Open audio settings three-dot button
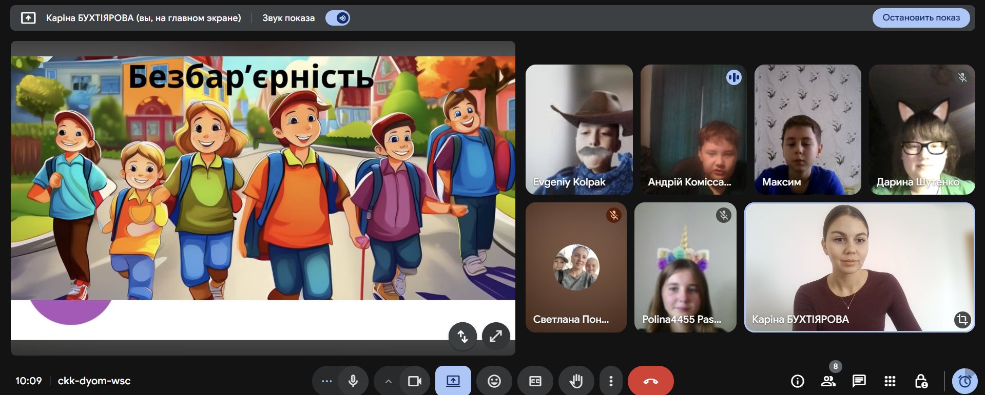The width and height of the screenshot is (985, 395). pyautogui.click(x=326, y=381)
